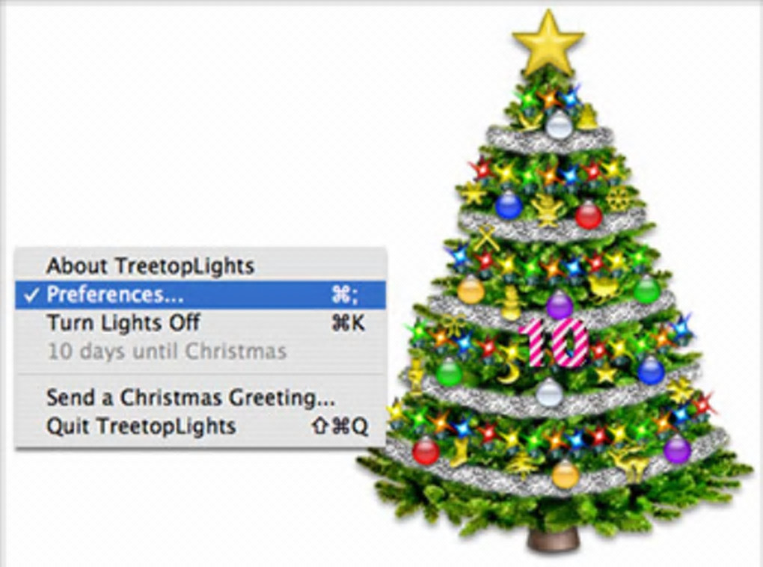Click the gold bell ornament near the treetop
Image resolution: width=763 pixels, height=567 pixels.
pos(588,117)
